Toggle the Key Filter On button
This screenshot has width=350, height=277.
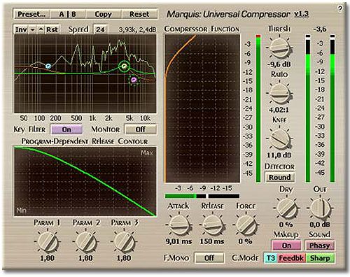click(x=66, y=129)
